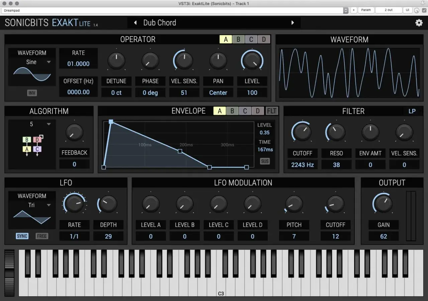Viewport: 428px width, 301px height.
Task: Click the LFO RATE knob
Action: click(74, 204)
